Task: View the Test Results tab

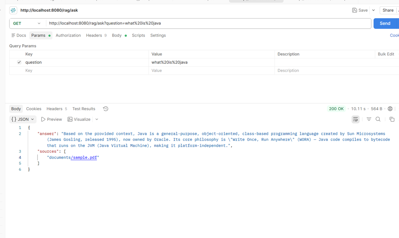Action: tap(84, 109)
